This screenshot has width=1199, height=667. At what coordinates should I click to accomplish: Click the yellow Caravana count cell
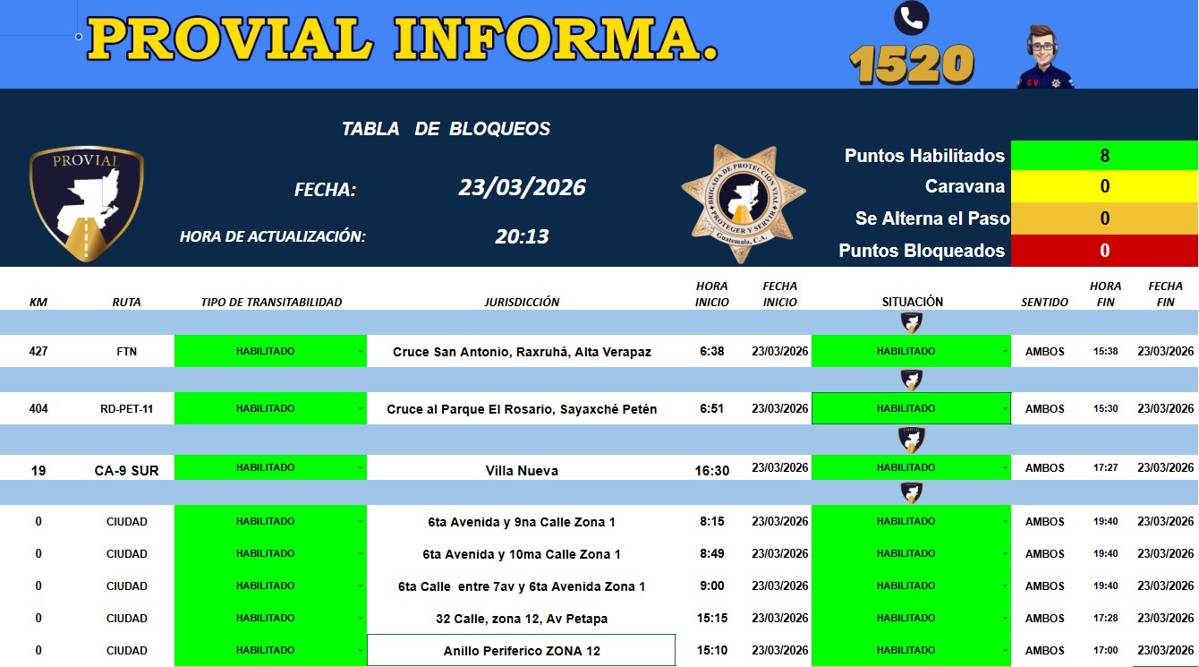(x=1104, y=186)
